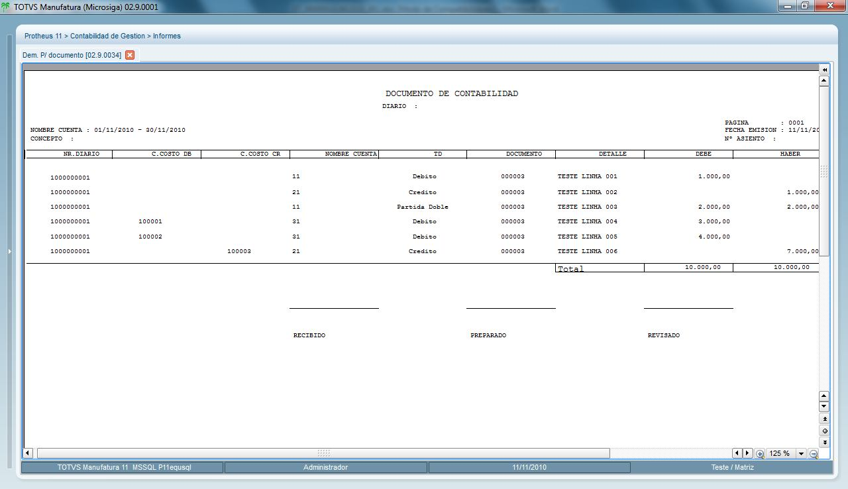The height and width of the screenshot is (489, 848).
Task: Close the Dem. P/ documento tab
Action: 130,55
